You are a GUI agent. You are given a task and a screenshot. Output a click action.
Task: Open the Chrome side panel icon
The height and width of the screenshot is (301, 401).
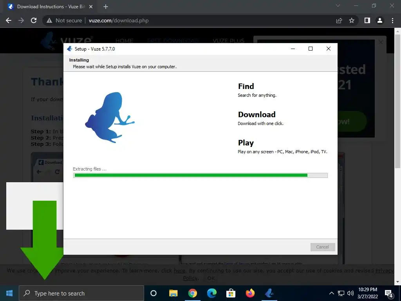(x=367, y=20)
